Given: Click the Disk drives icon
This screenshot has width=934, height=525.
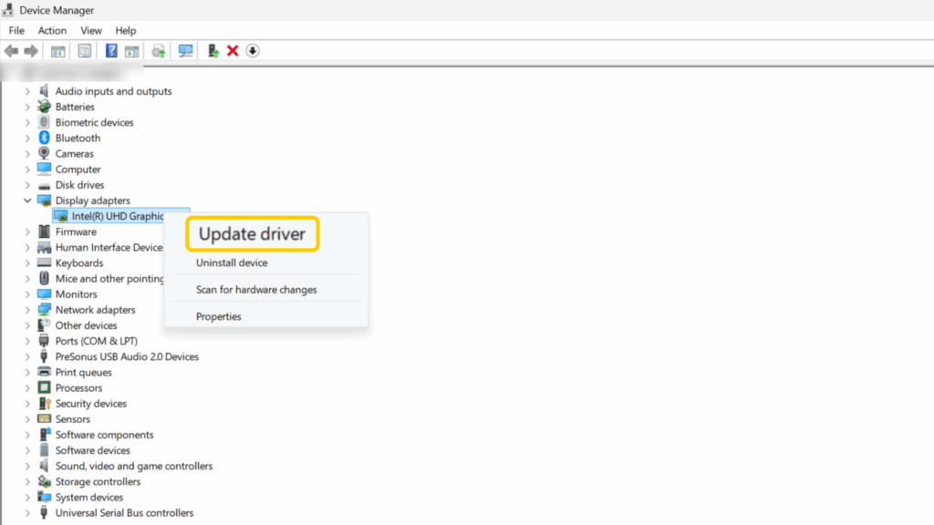Looking at the screenshot, I should 44,185.
